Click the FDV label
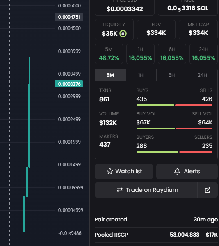Screen dimensions: 219x246 156,25
